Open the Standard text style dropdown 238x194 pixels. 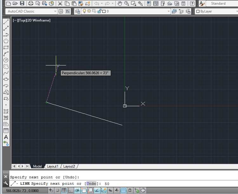(222, 3)
